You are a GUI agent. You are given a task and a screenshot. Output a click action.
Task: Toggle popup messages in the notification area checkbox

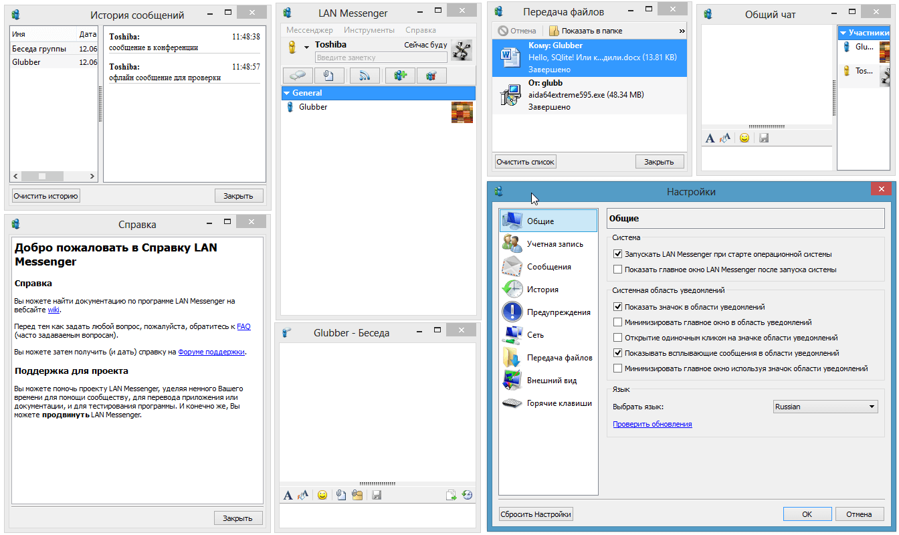pyautogui.click(x=617, y=353)
